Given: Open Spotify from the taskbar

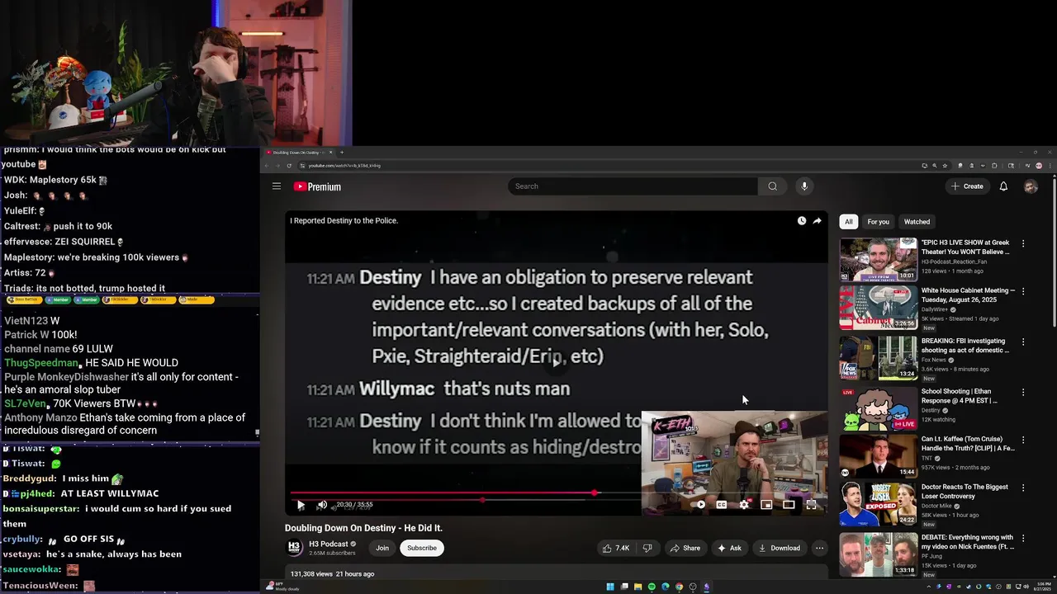Looking at the screenshot, I should 652,587.
